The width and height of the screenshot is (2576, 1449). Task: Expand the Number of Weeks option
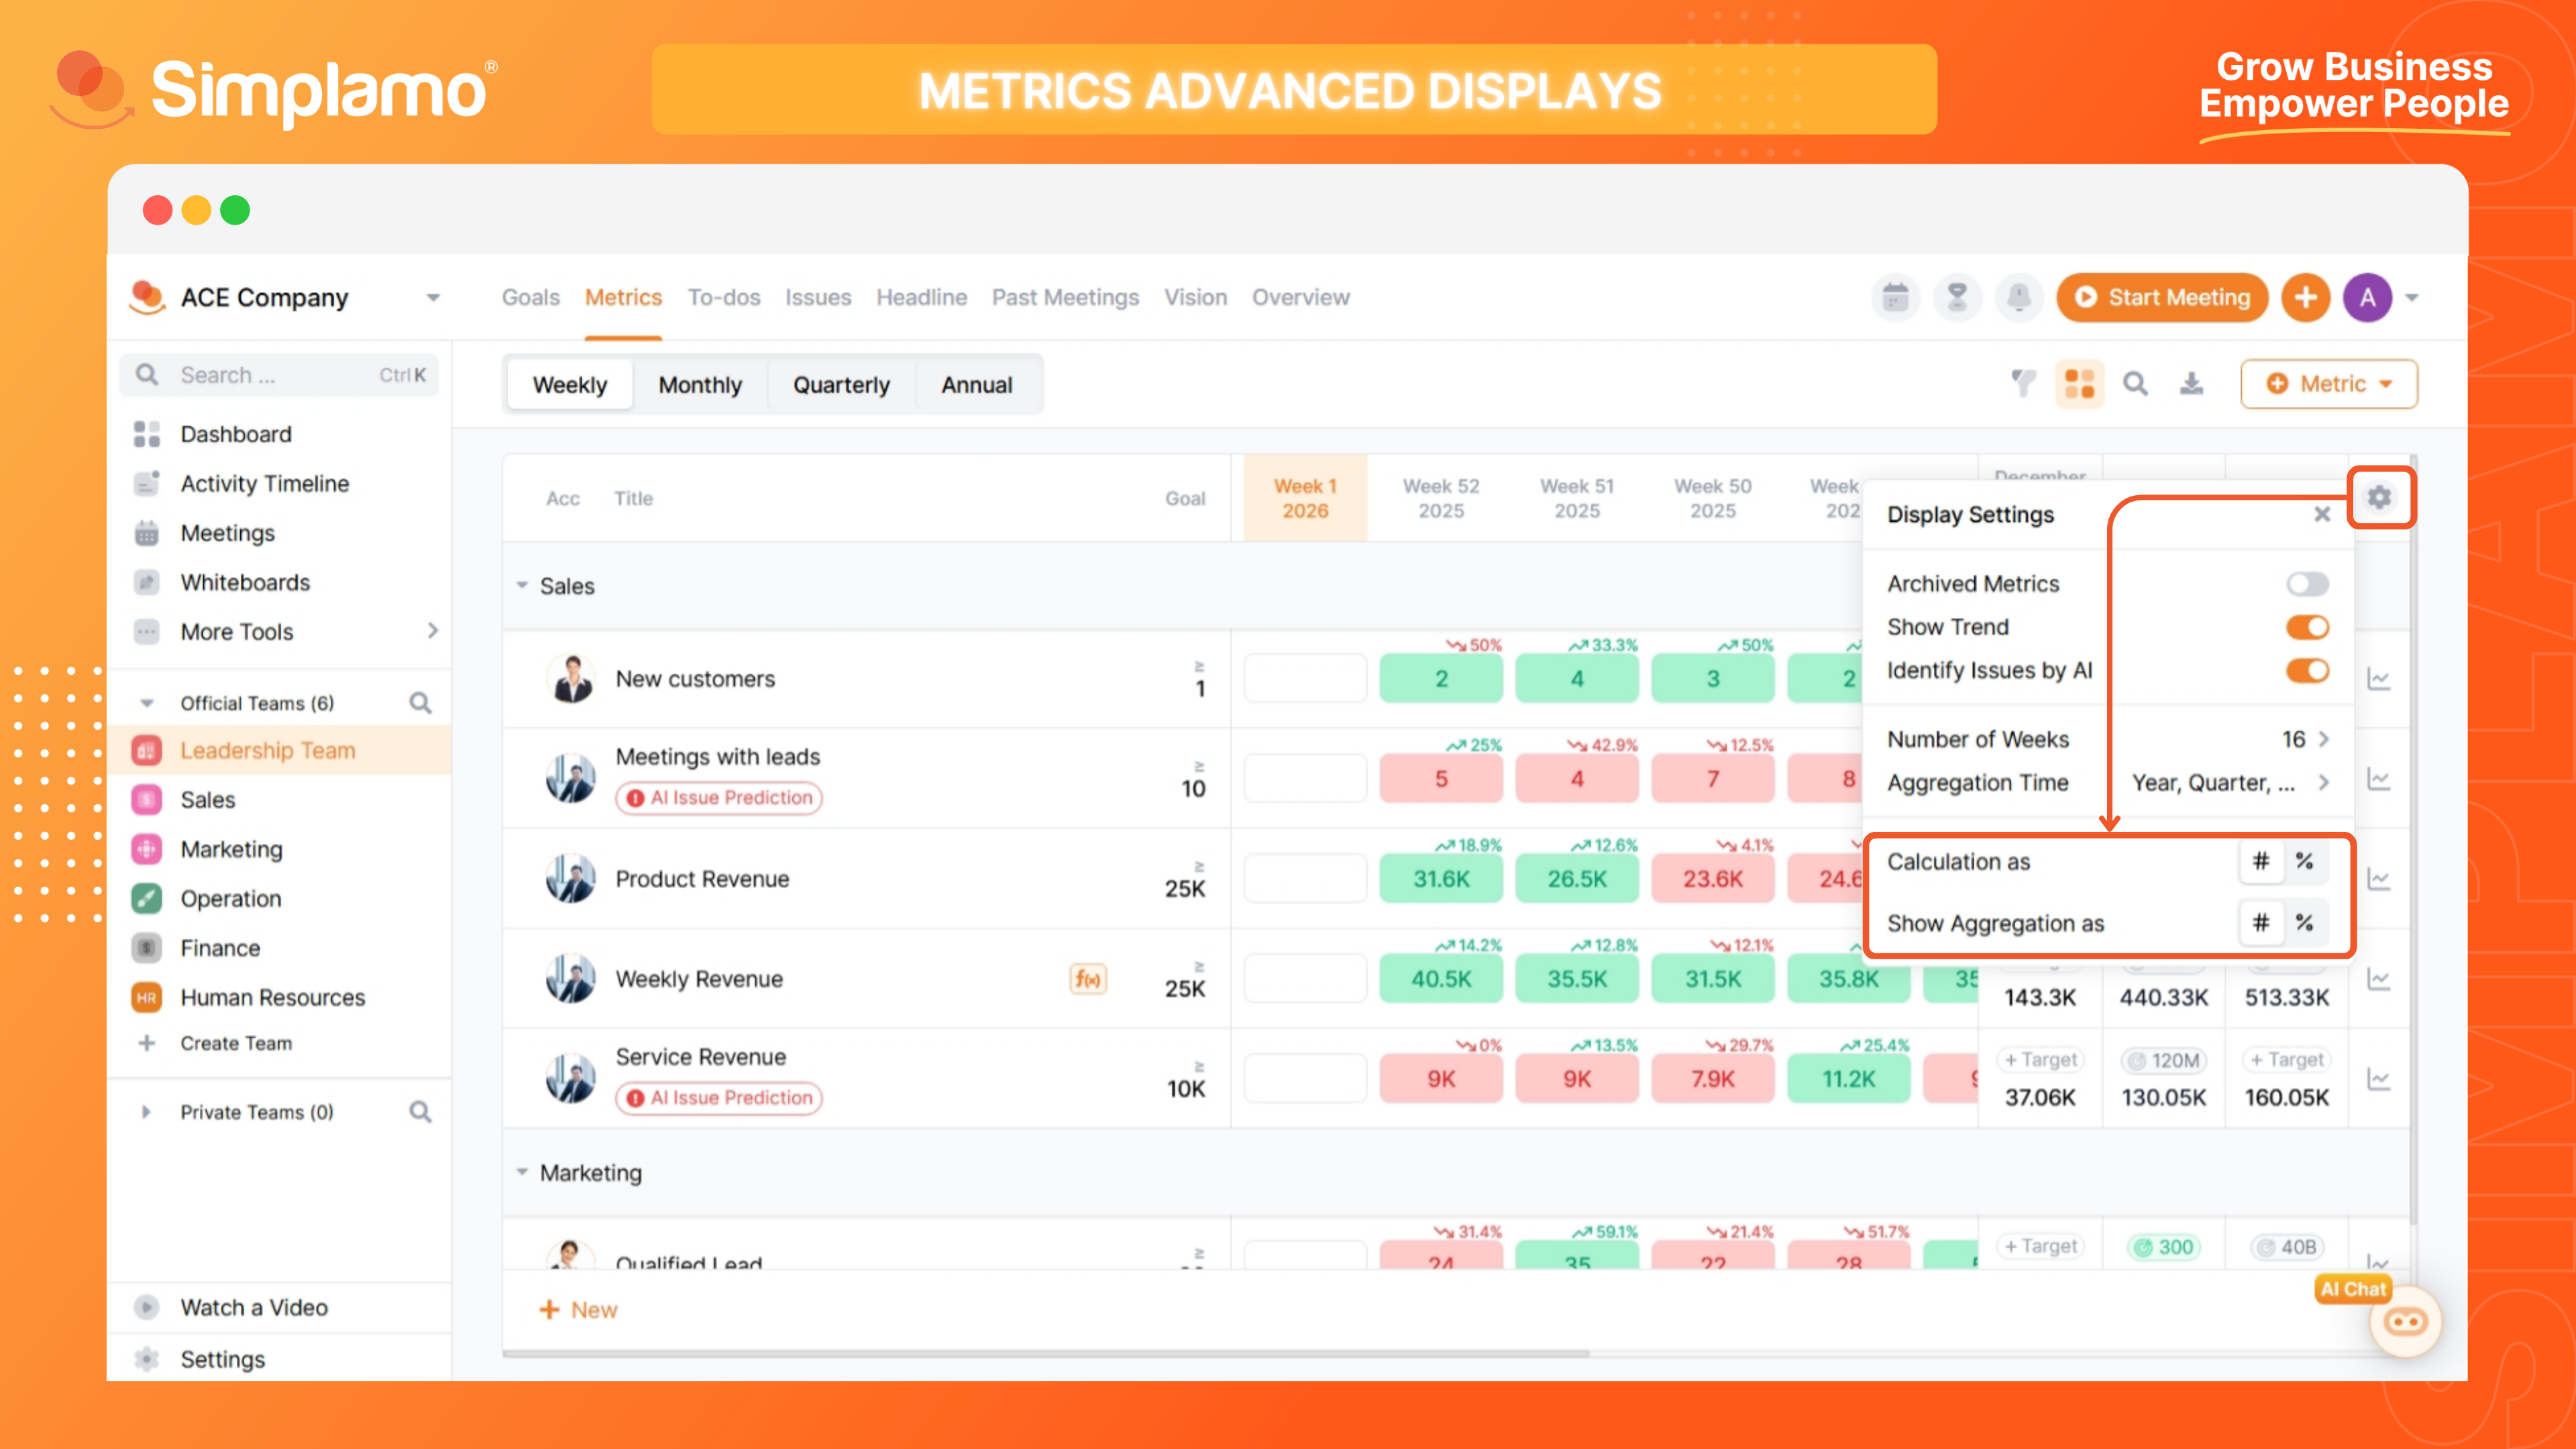[2322, 739]
